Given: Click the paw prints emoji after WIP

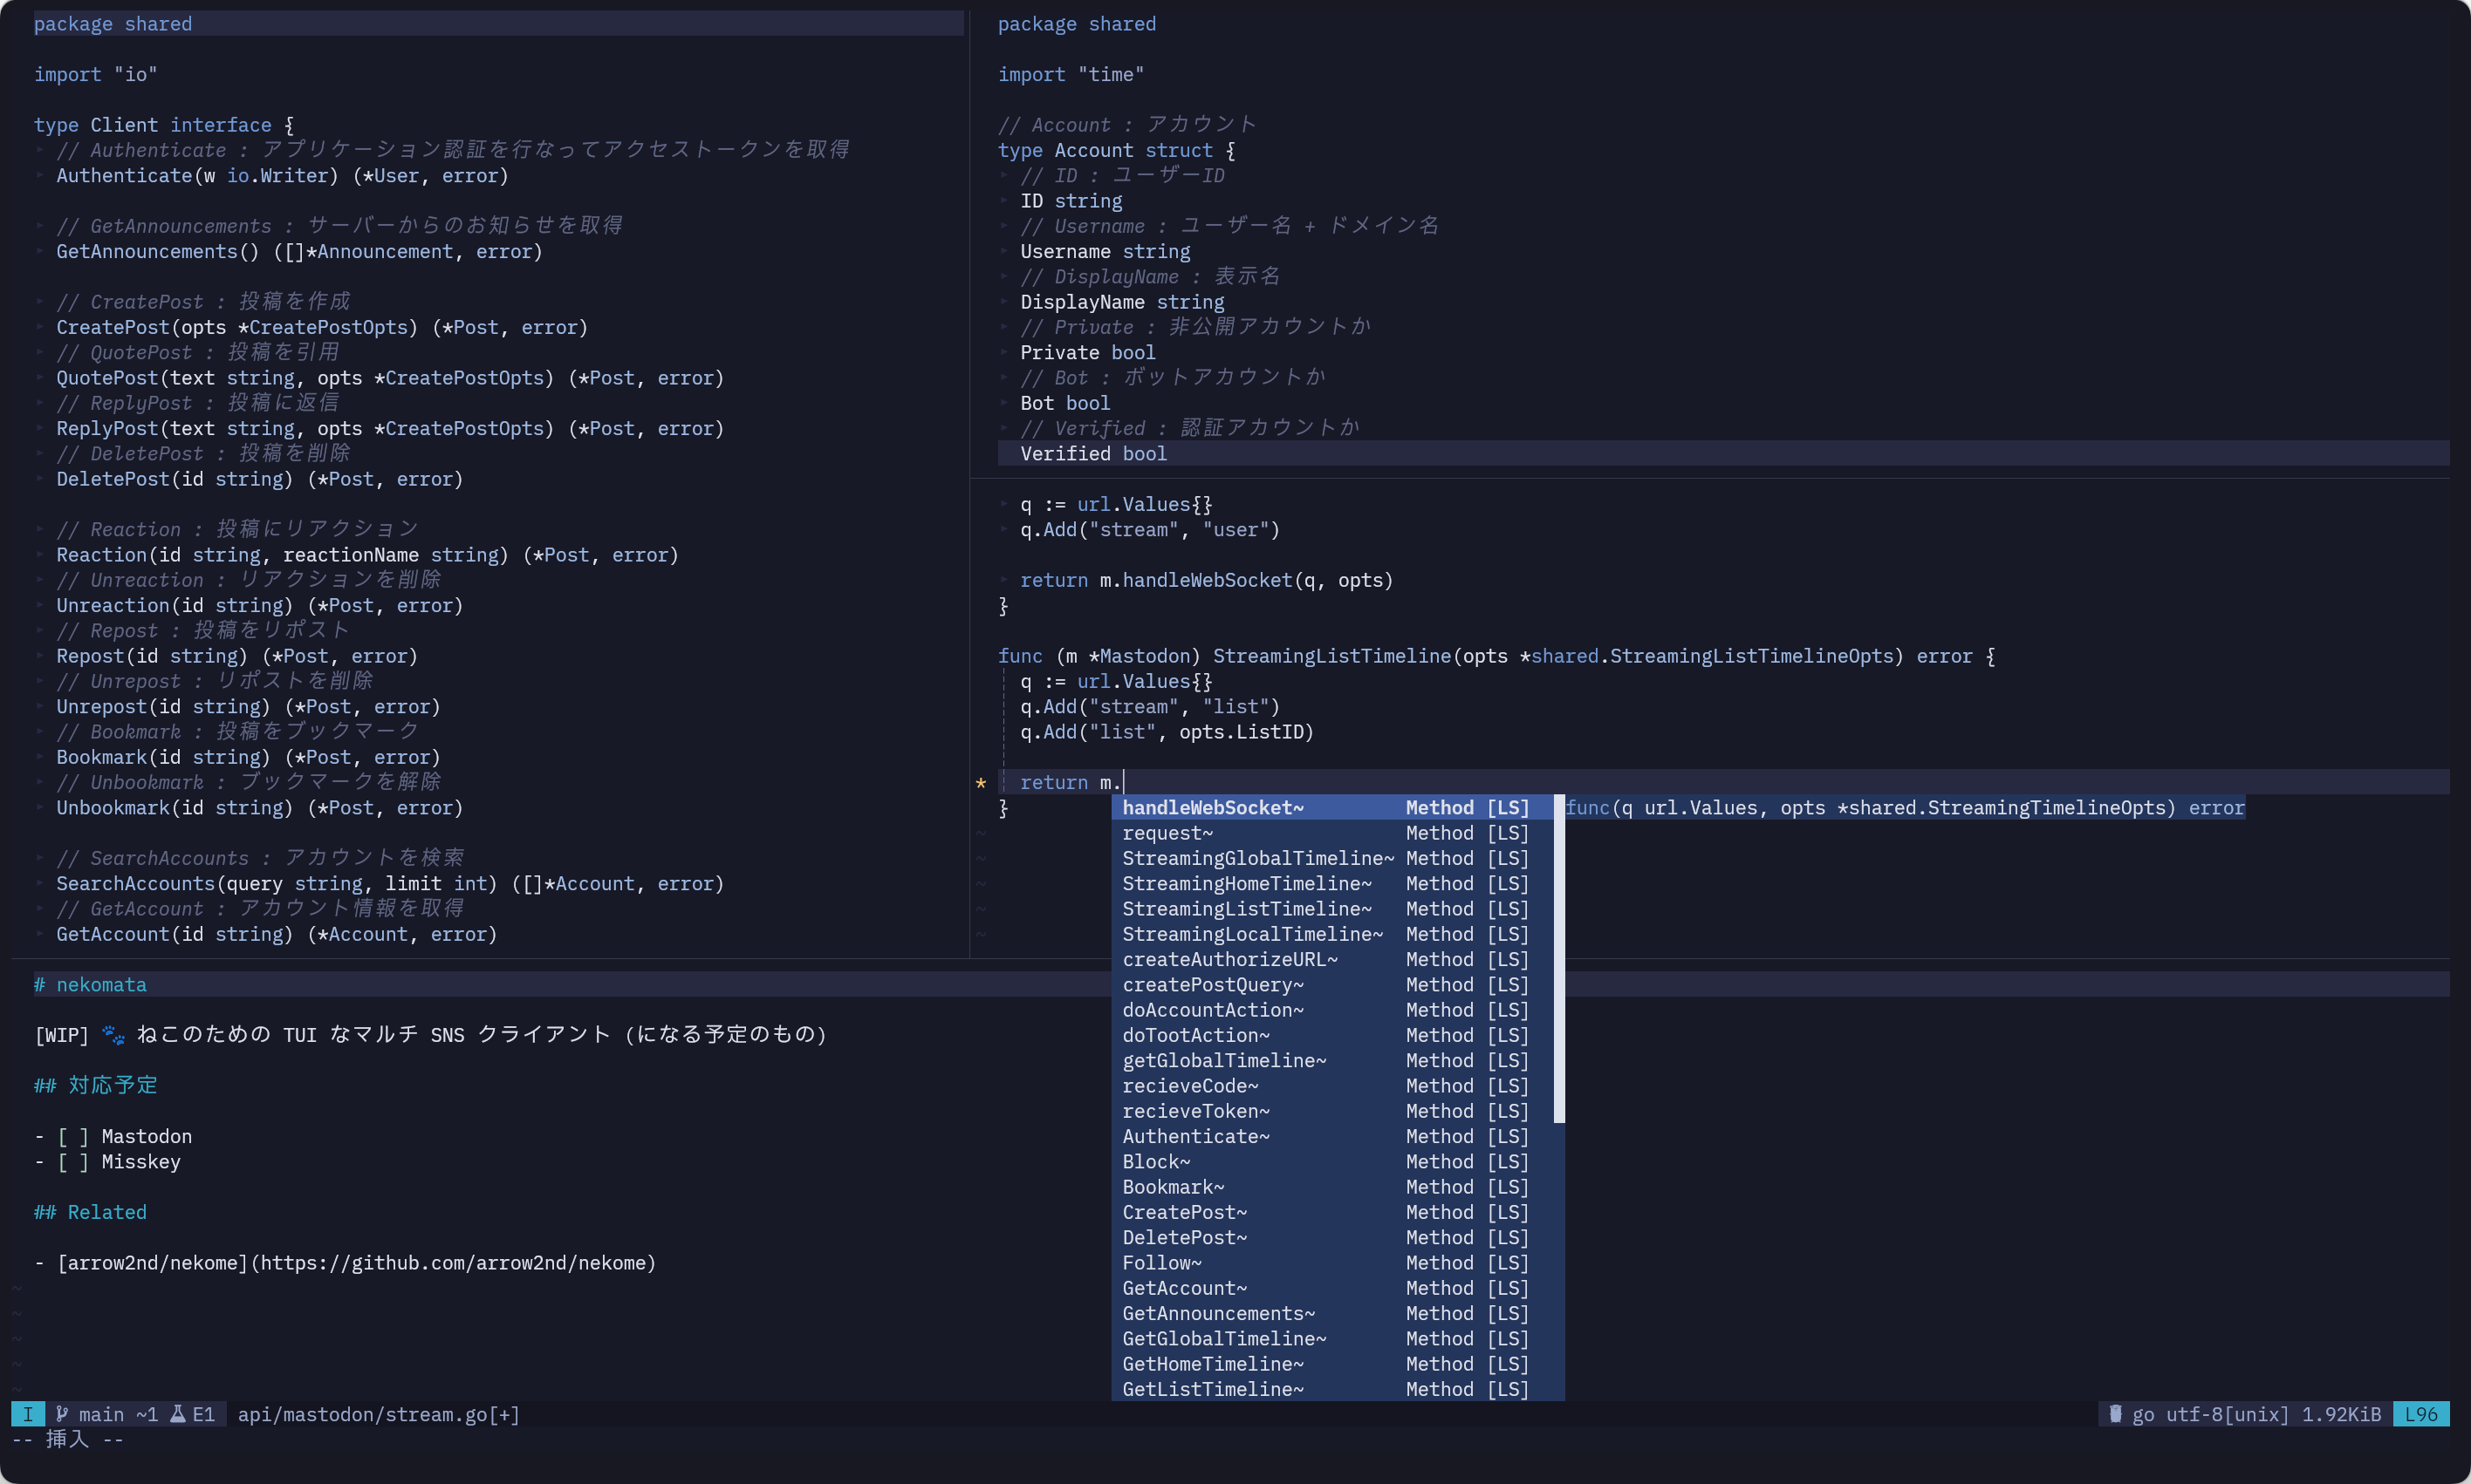Looking at the screenshot, I should tap(113, 1035).
